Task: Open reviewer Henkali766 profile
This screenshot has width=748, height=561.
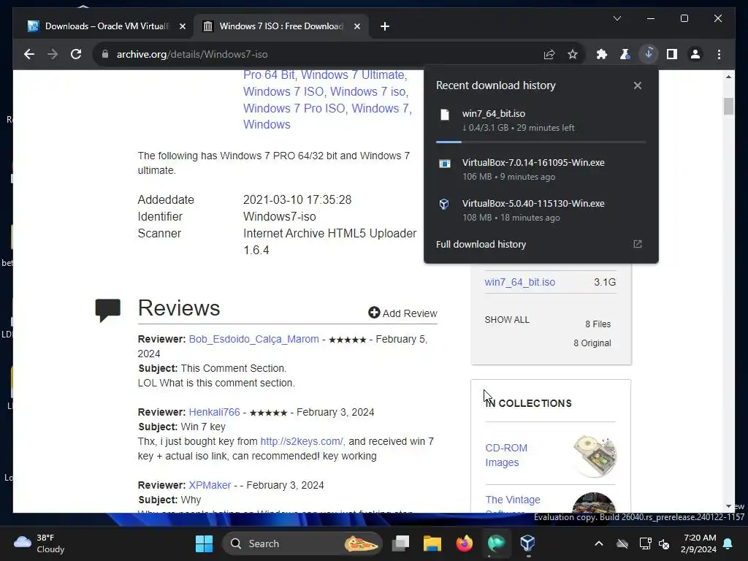Action: (214, 412)
